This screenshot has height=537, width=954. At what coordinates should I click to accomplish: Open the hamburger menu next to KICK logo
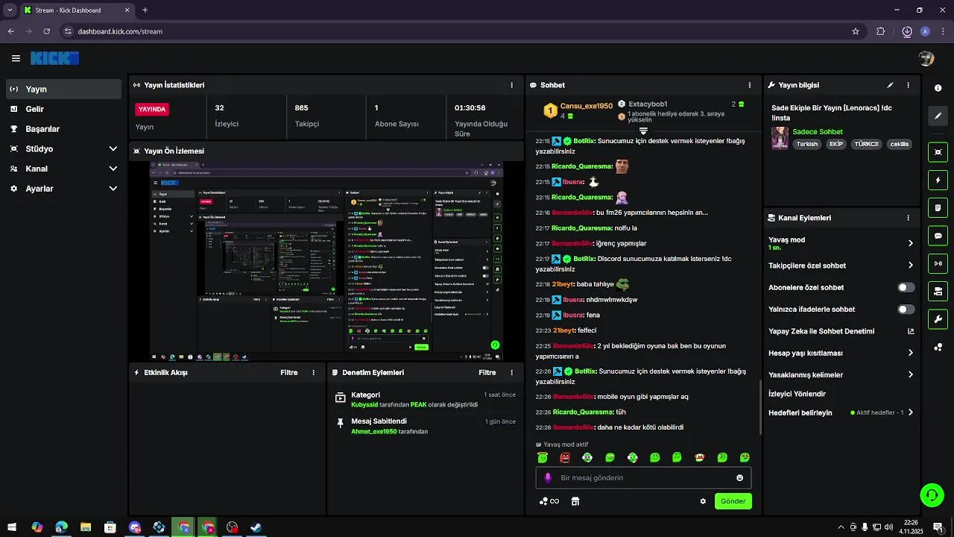point(16,58)
